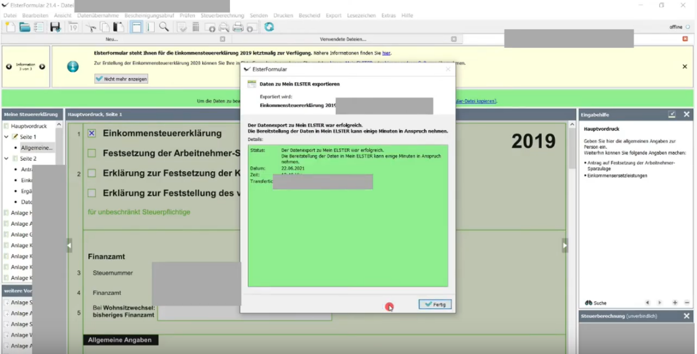Search with the magnifying glass toolbar icon
697x354 pixels.
[x=164, y=27]
